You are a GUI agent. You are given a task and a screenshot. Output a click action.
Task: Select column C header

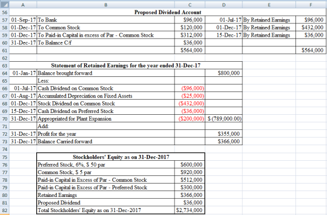pos(190,5)
